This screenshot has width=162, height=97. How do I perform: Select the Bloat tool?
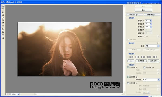click(x=3, y=18)
